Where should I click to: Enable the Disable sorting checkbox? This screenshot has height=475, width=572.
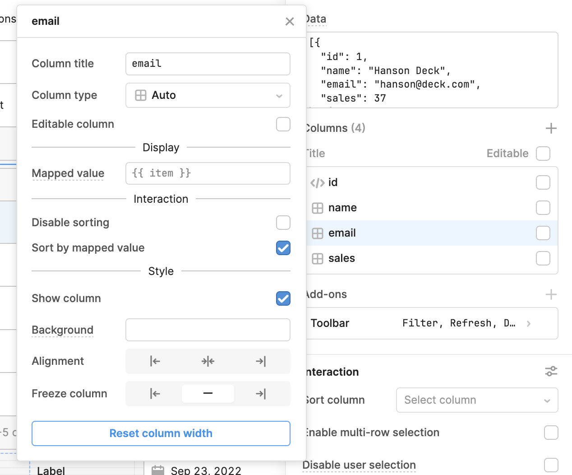tap(283, 223)
